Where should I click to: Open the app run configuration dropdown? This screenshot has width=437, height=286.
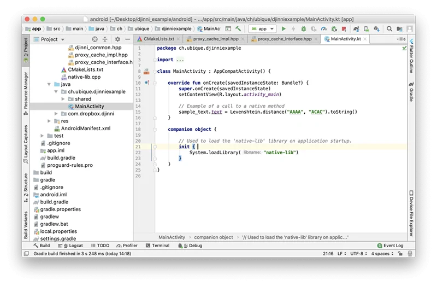pos(262,28)
